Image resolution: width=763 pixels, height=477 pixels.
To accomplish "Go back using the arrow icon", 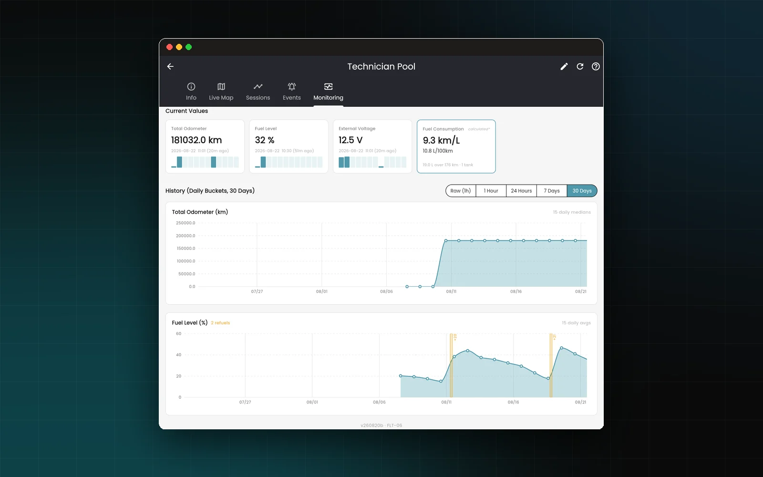I will [x=170, y=67].
